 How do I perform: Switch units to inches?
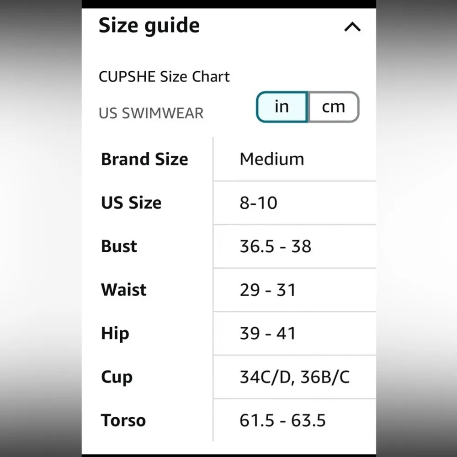[x=282, y=107]
